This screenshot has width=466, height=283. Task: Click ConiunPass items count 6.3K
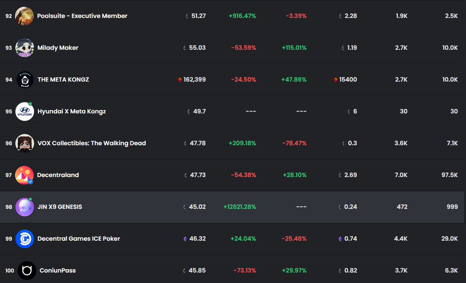(452, 271)
